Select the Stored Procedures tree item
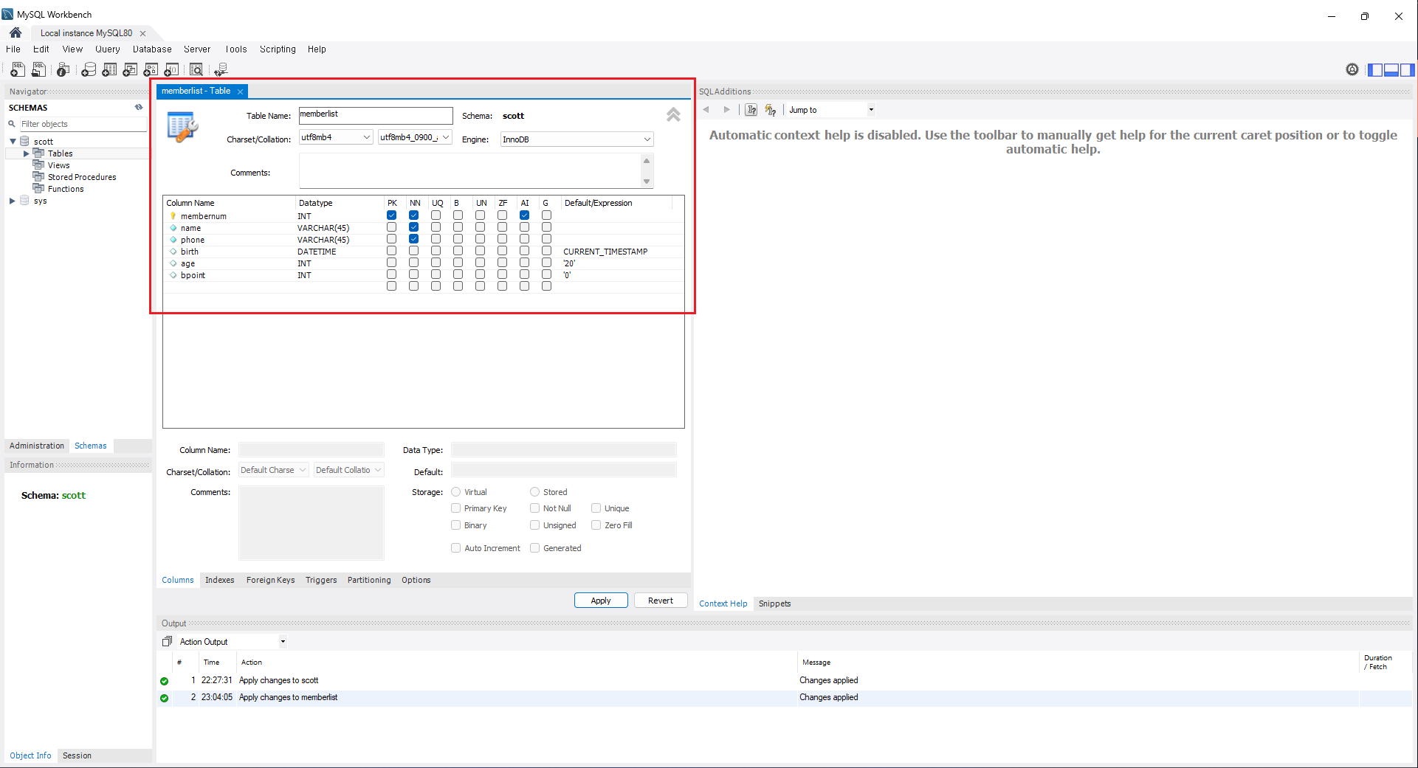Image resolution: width=1418 pixels, height=768 pixels. 82,177
